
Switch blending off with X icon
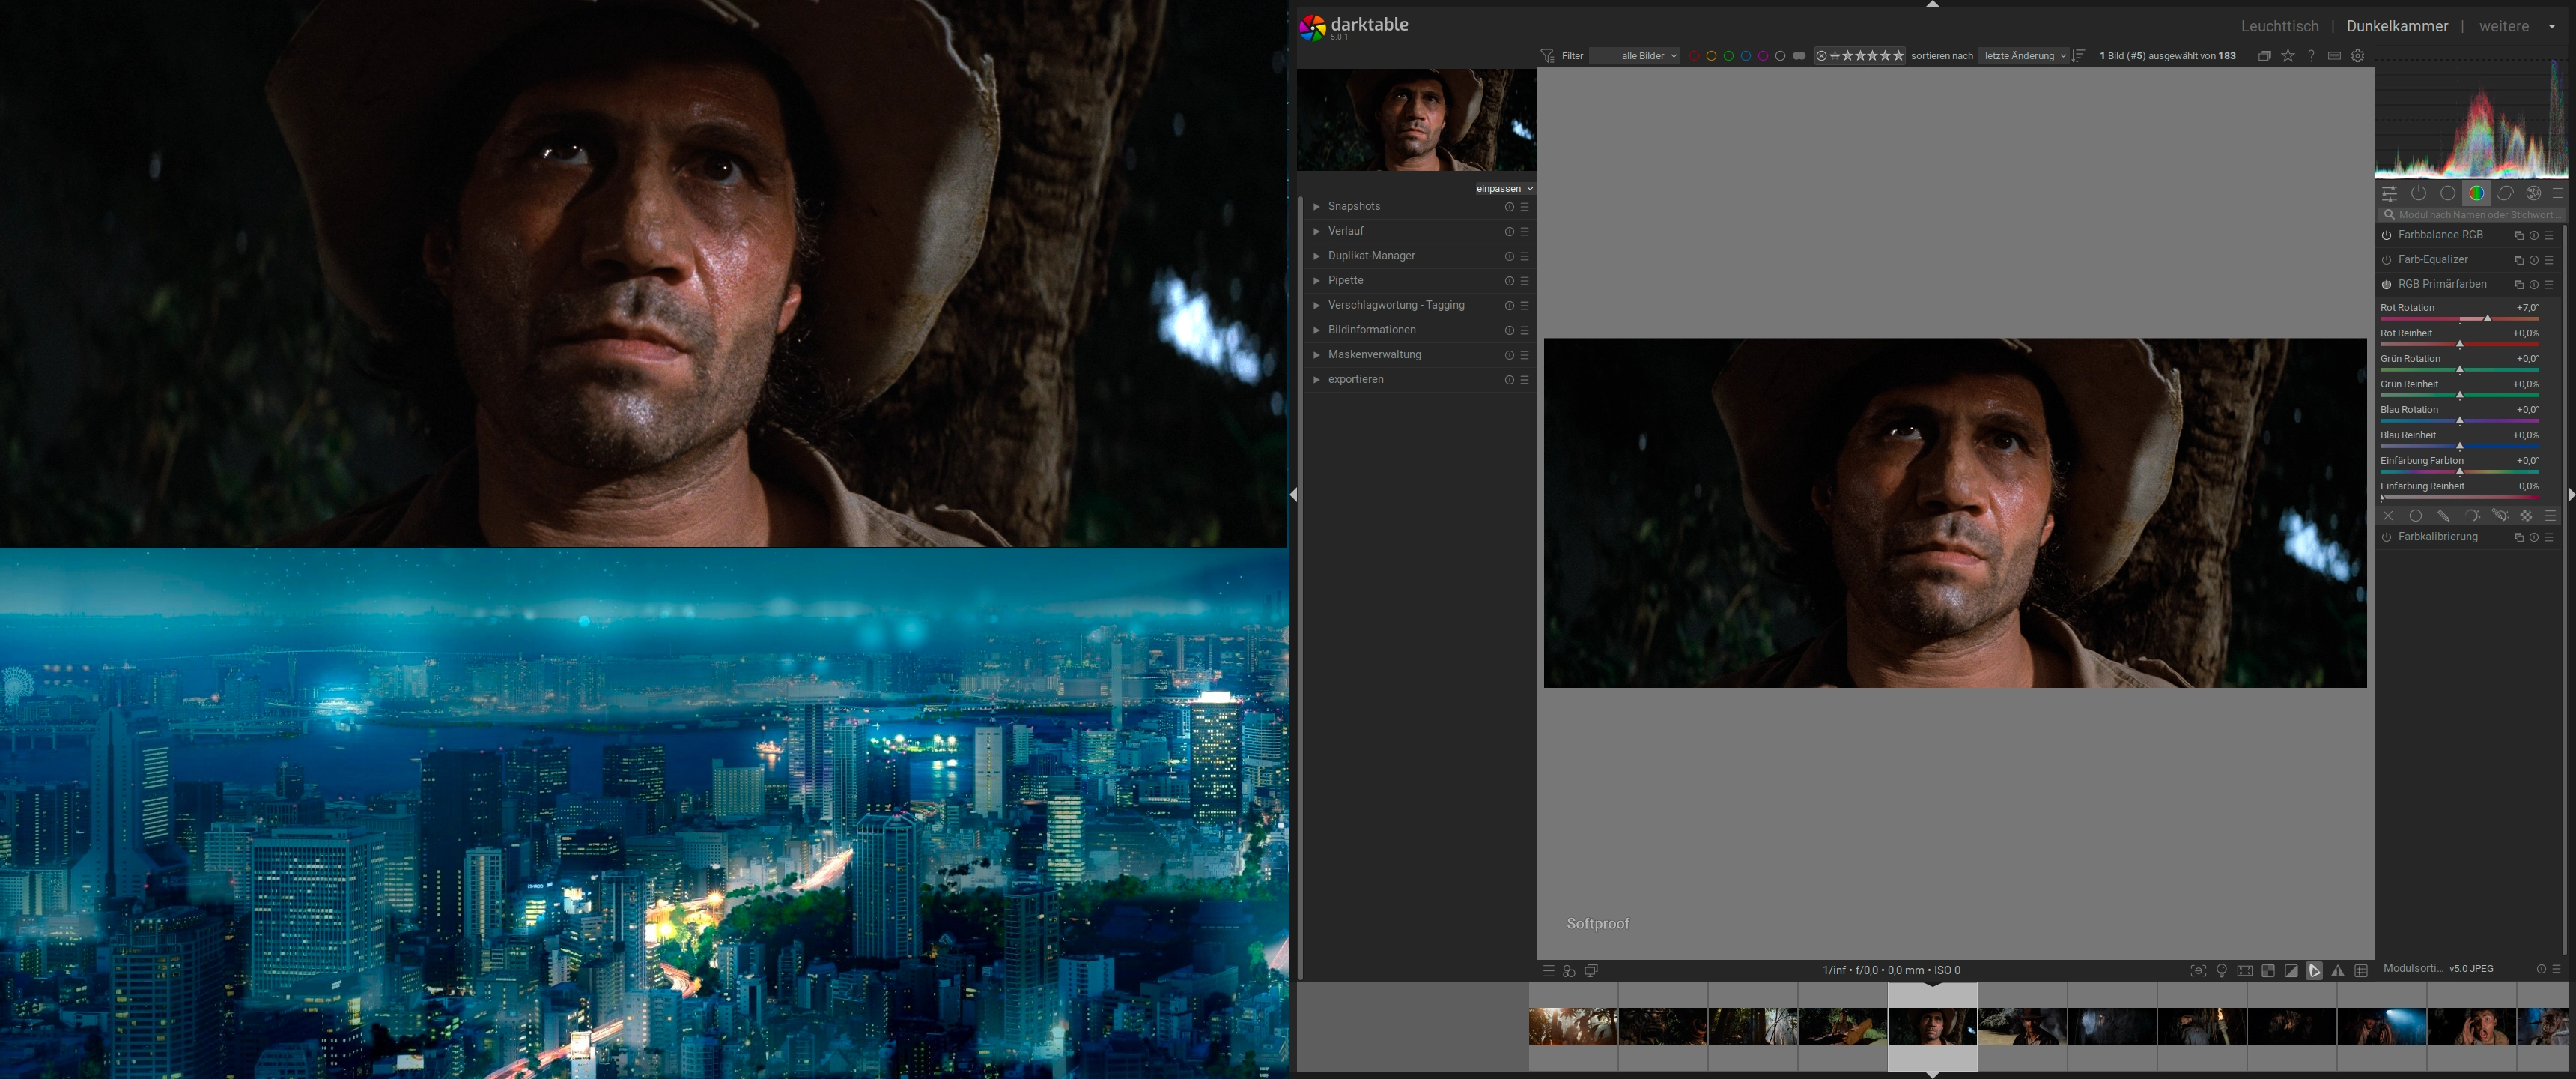point(2388,516)
